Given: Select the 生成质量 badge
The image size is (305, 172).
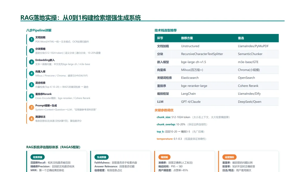Looking at the screenshot, I should point(102,157).
